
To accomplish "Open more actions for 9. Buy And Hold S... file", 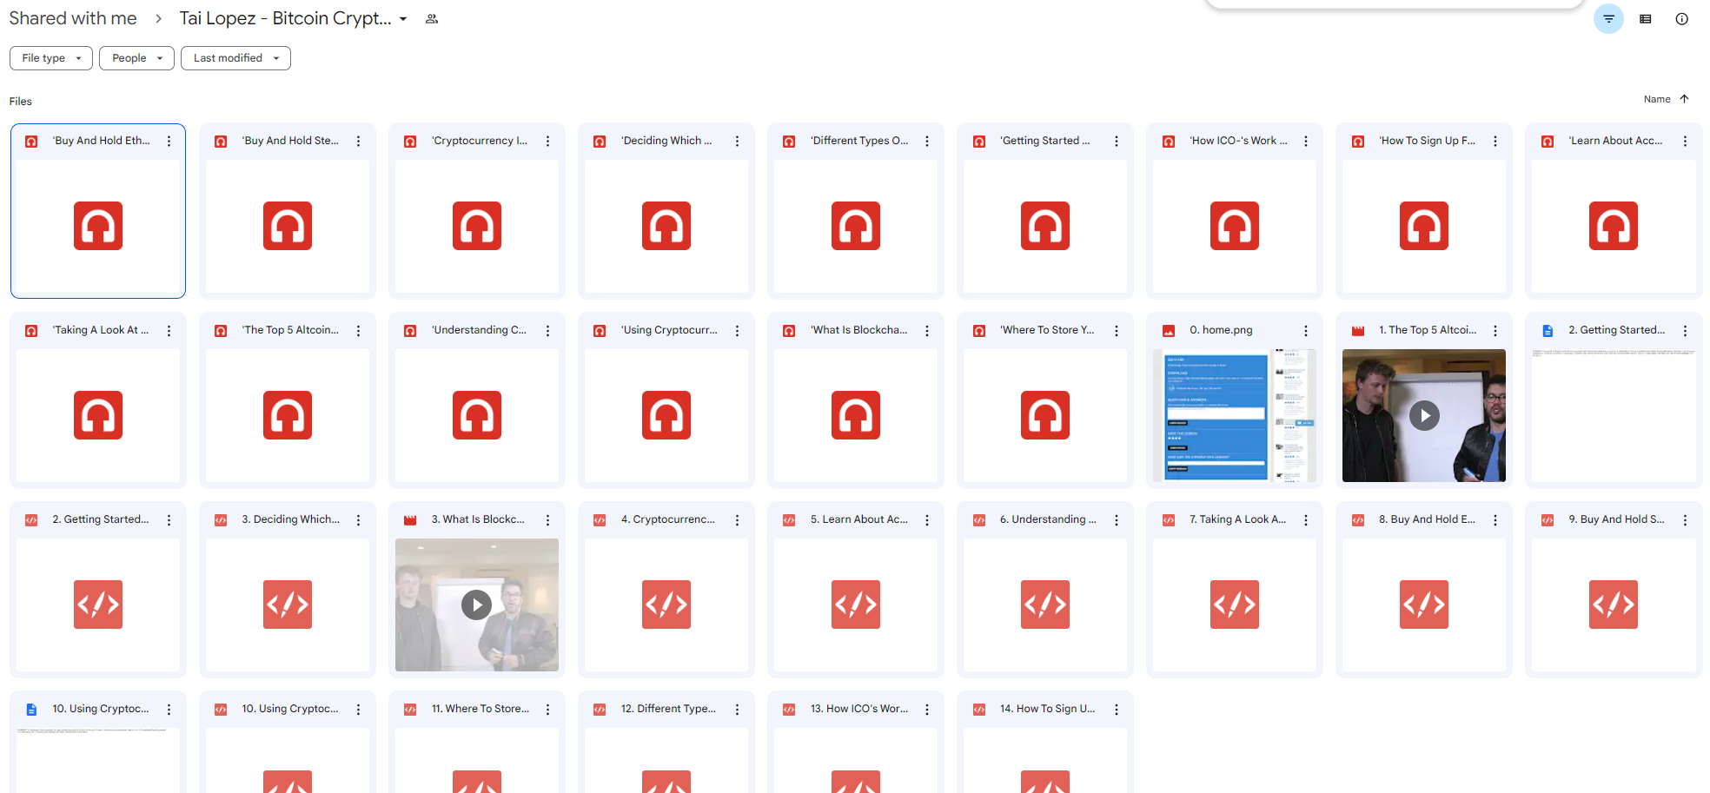I will point(1685,520).
